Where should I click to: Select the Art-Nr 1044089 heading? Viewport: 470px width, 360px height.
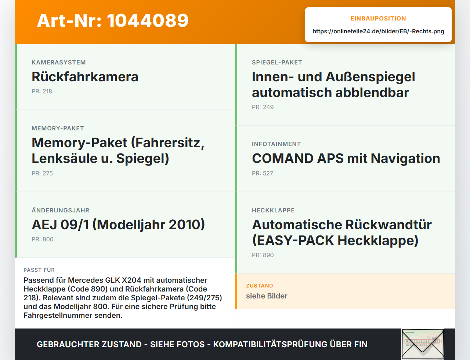(x=113, y=21)
